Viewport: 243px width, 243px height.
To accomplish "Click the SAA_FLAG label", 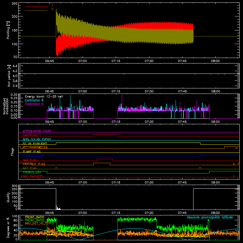I will pos(30,160).
